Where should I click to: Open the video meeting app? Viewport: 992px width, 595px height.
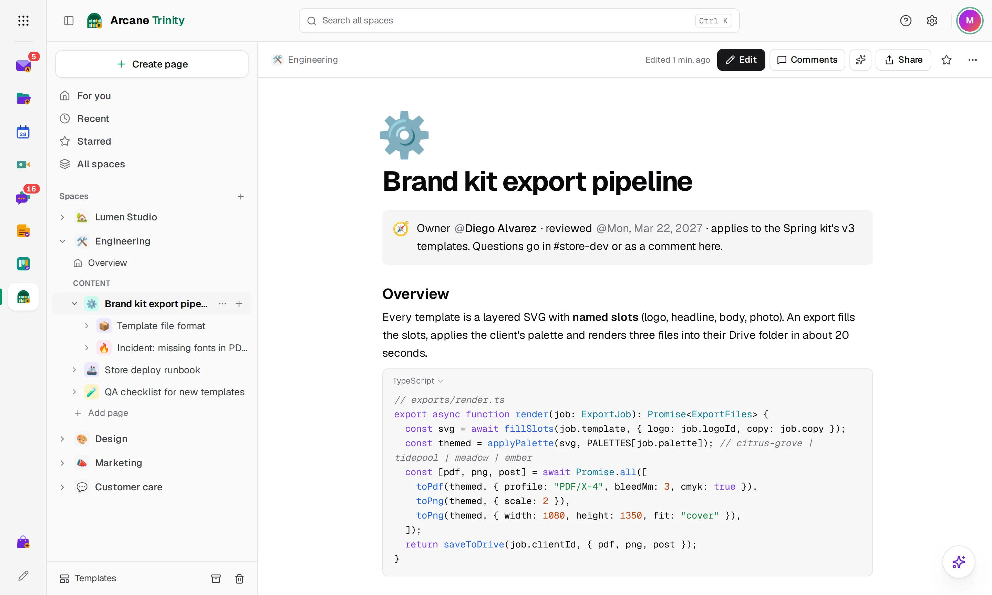click(23, 164)
